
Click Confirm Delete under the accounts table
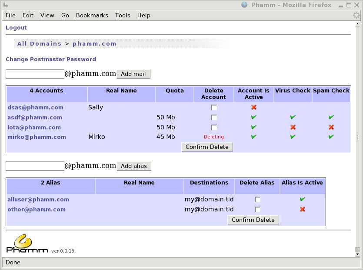click(207, 147)
